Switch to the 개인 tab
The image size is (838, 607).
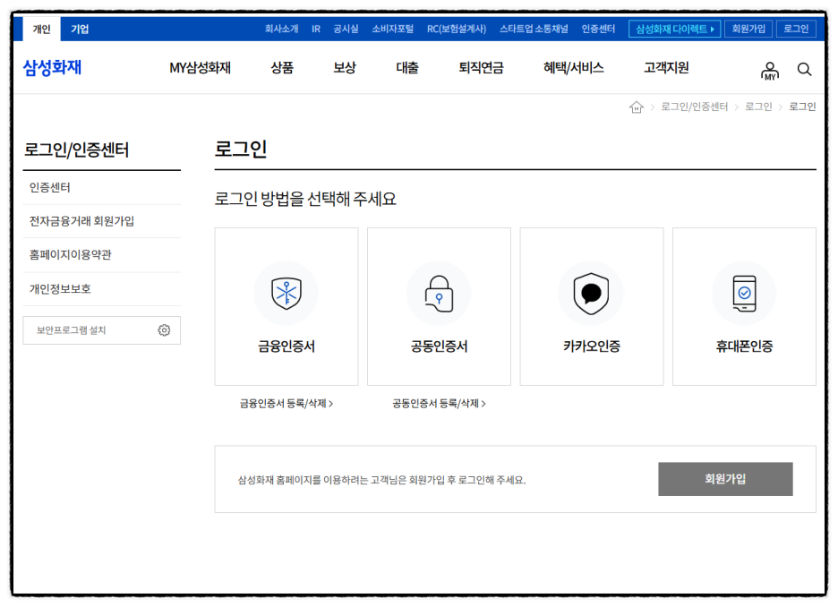pyautogui.click(x=42, y=29)
